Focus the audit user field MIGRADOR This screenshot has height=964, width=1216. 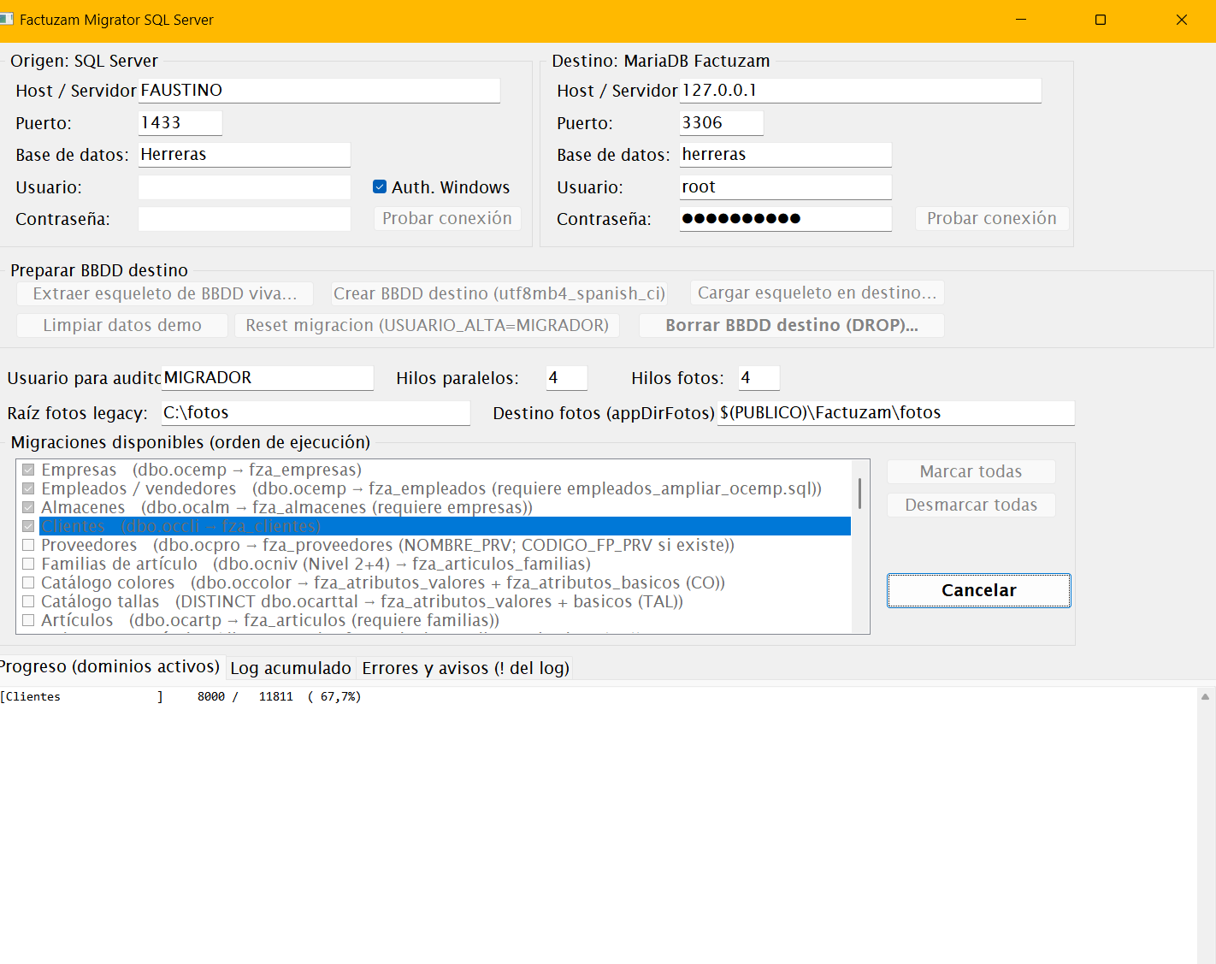tap(268, 378)
